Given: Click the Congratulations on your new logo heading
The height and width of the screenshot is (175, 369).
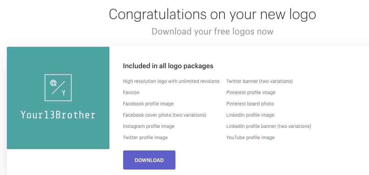Looking at the screenshot, I should click(x=212, y=14).
